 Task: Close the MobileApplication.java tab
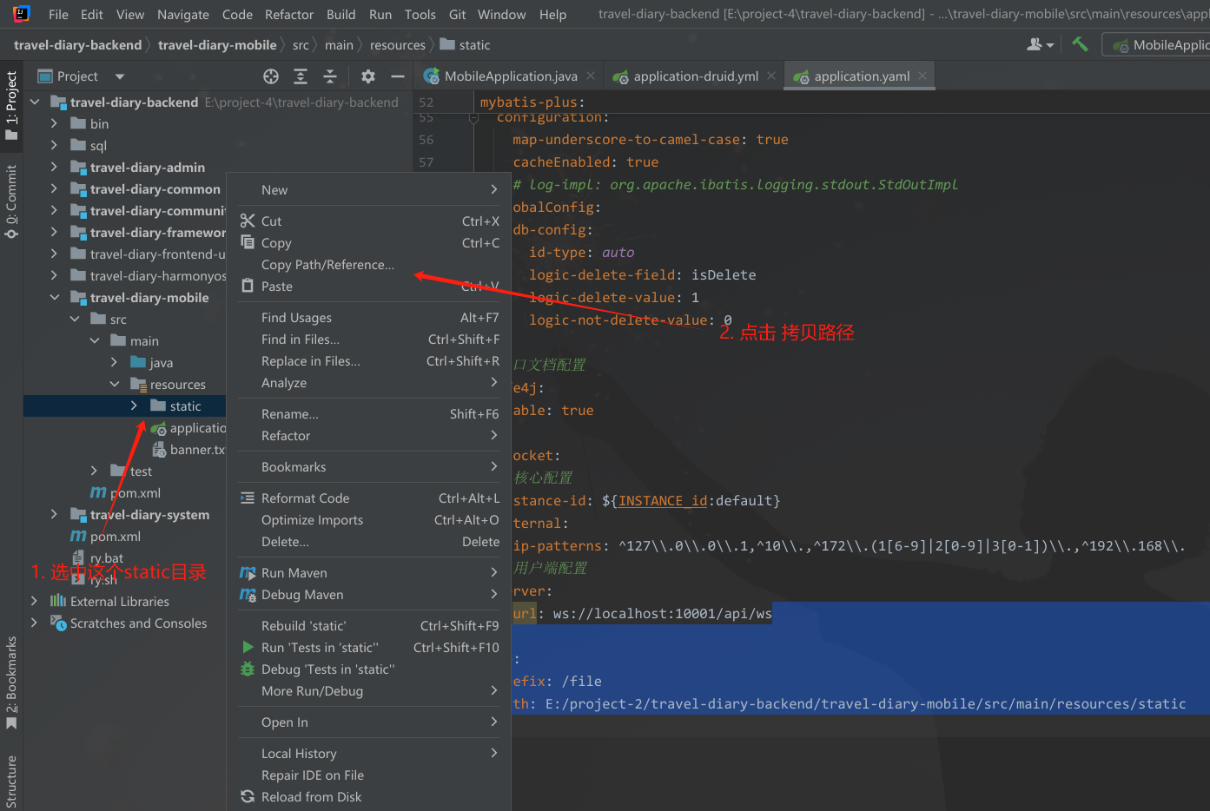point(591,76)
